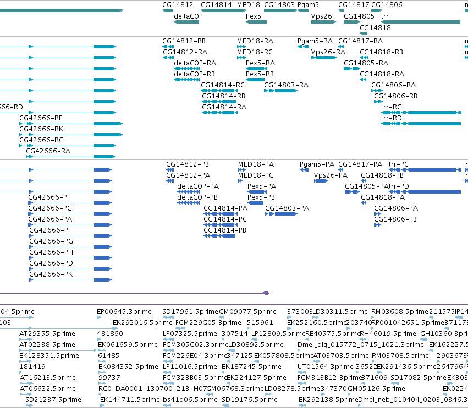Select the Pex5-RB transcript label
This screenshot has height=408, width=468.
[x=260, y=74]
